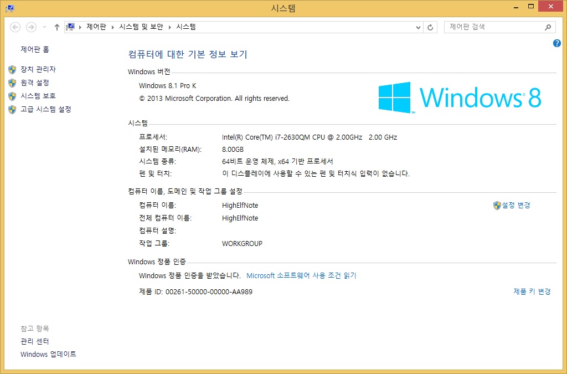567x374 pixels.
Task: Expand the chevron after 시스템 및 보안
Action: [169, 27]
